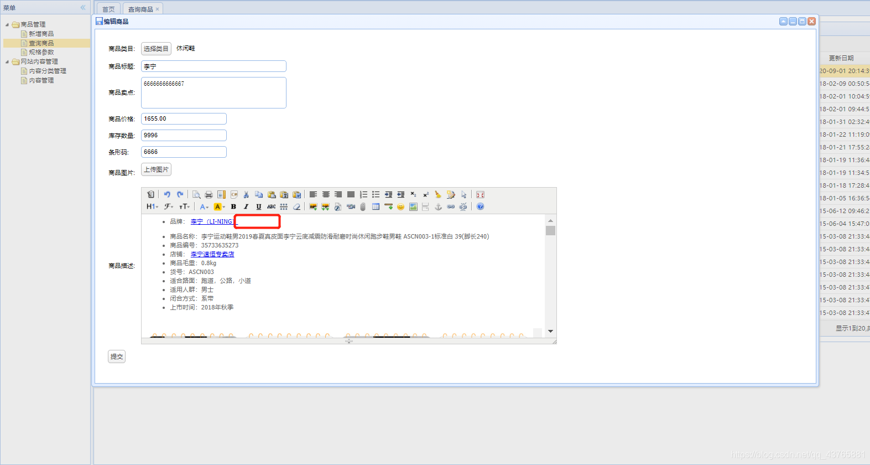Click the 选择类目 button
This screenshot has height=465, width=870.
[x=156, y=49]
